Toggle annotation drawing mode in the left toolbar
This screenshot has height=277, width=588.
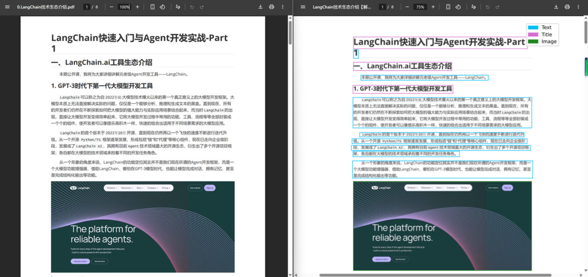(178, 6)
